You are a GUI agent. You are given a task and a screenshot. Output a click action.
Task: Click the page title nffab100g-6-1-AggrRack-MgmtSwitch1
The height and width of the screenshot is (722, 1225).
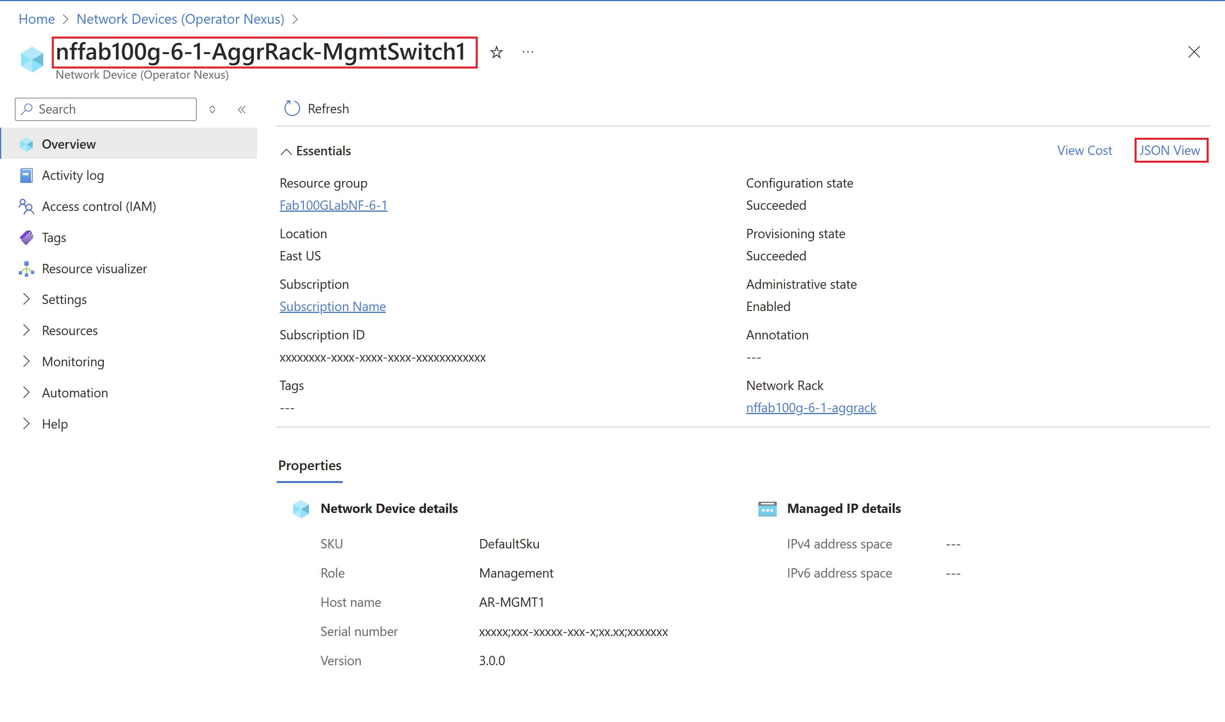pos(261,51)
